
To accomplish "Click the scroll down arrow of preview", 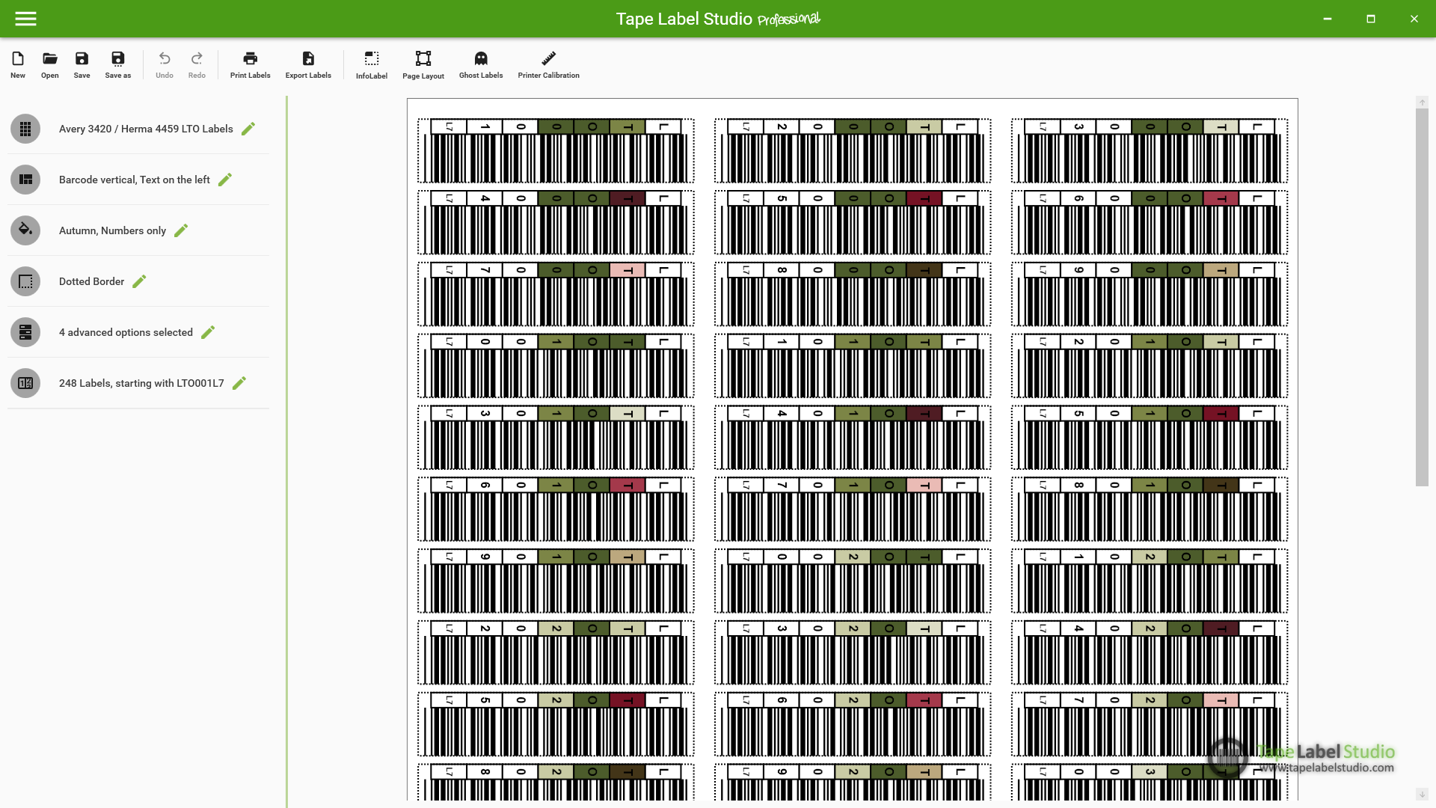I will pos(1422,794).
